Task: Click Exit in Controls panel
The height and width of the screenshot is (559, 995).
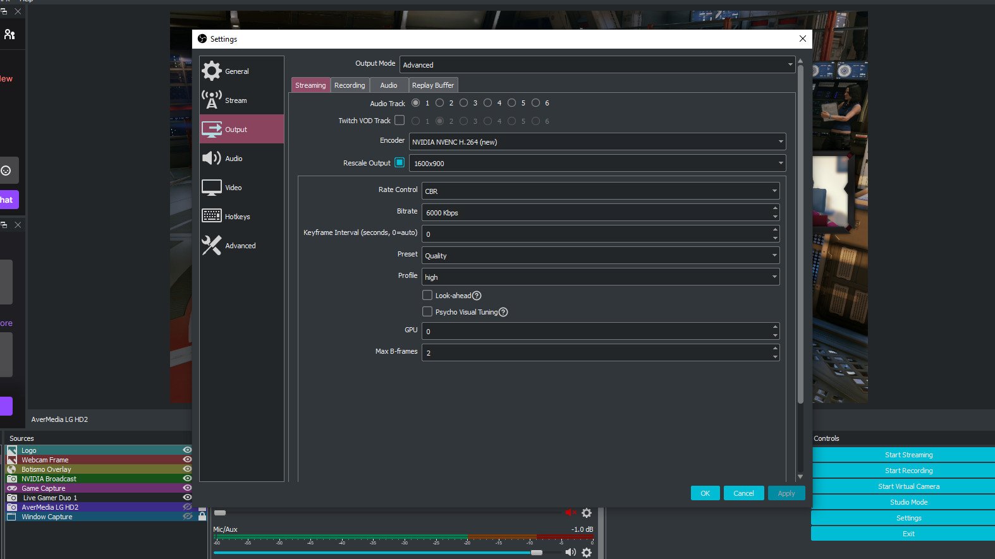Action: (x=908, y=534)
